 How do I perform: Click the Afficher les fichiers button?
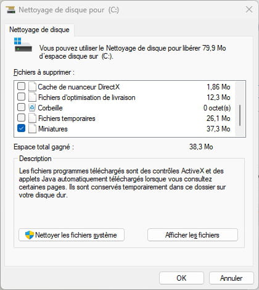192,235
